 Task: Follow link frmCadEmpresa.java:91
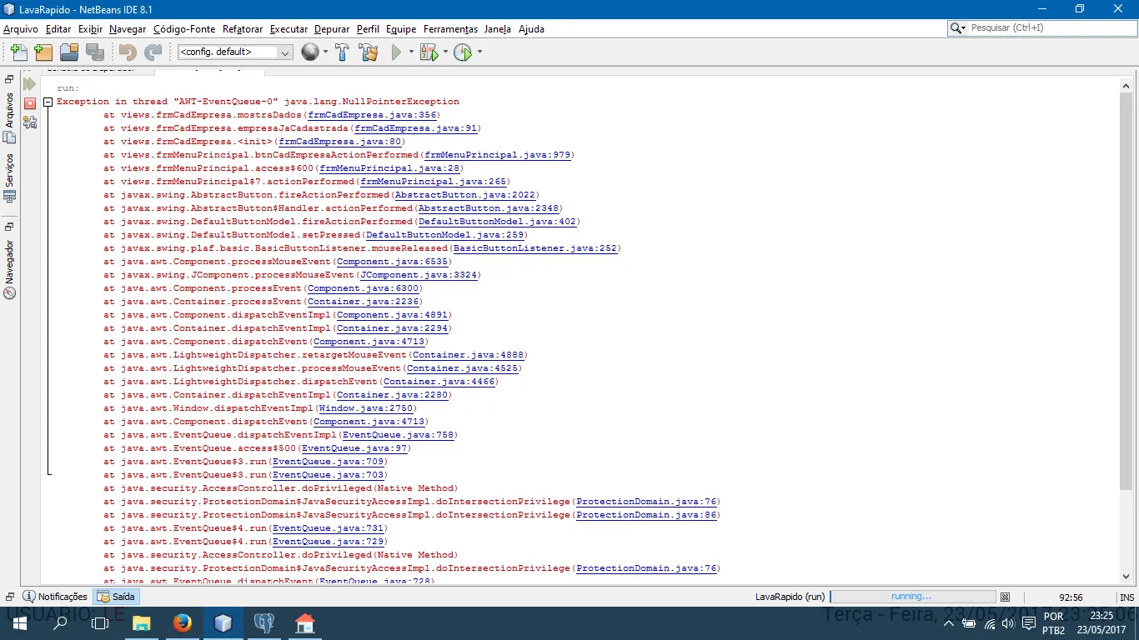(x=416, y=128)
